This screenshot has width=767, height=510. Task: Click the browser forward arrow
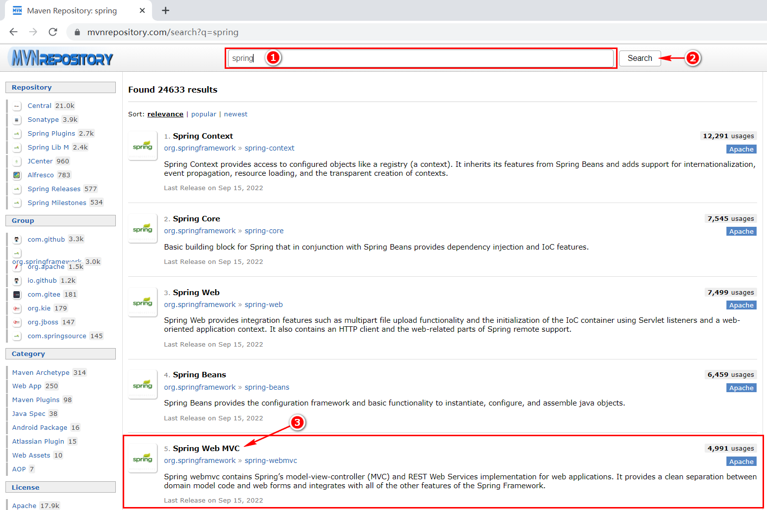click(33, 32)
